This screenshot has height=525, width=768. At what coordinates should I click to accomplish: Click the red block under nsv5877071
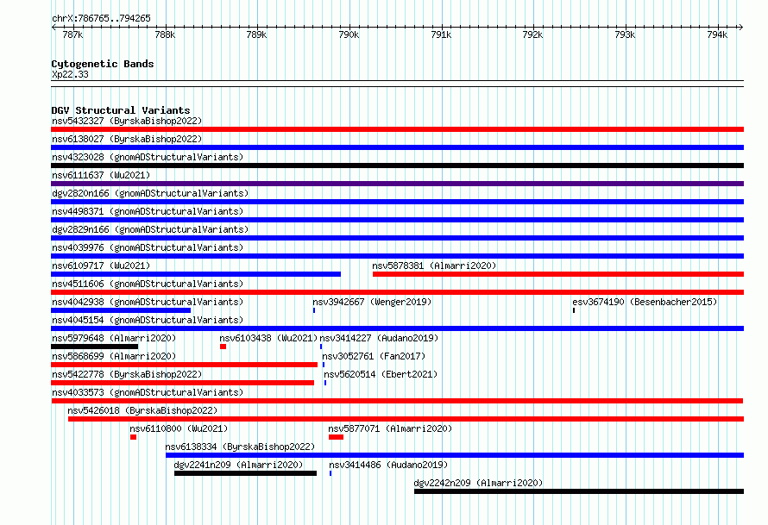[336, 437]
